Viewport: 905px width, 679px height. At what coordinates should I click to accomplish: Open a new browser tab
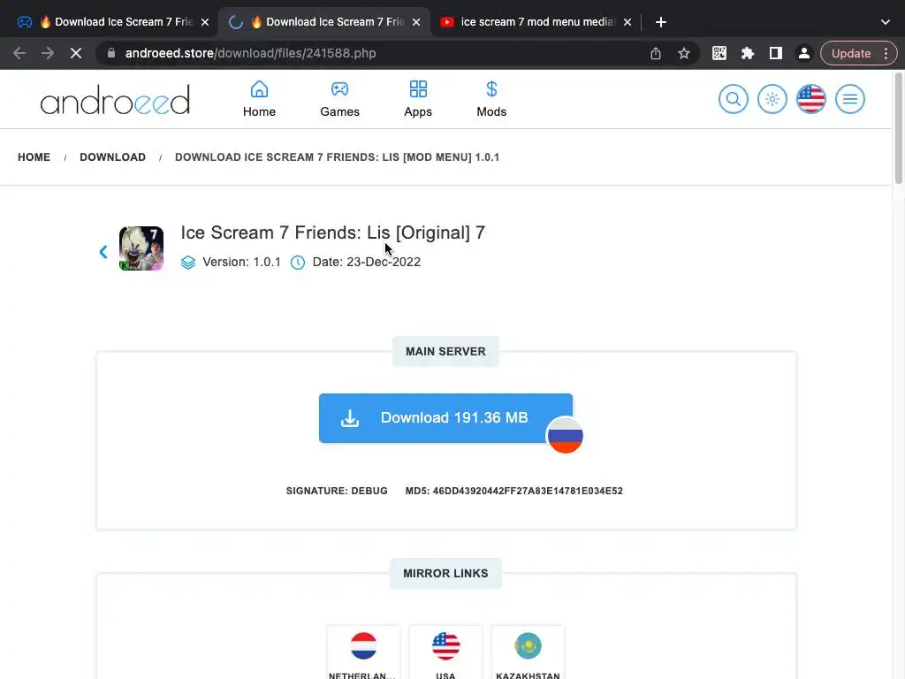[661, 22]
